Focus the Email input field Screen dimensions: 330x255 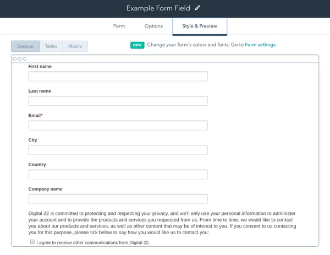click(x=118, y=126)
